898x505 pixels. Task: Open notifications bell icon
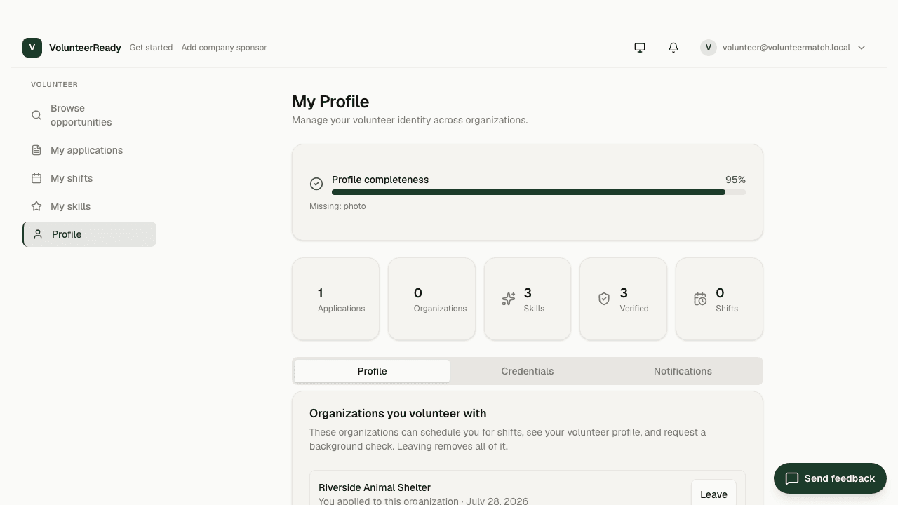(x=673, y=48)
